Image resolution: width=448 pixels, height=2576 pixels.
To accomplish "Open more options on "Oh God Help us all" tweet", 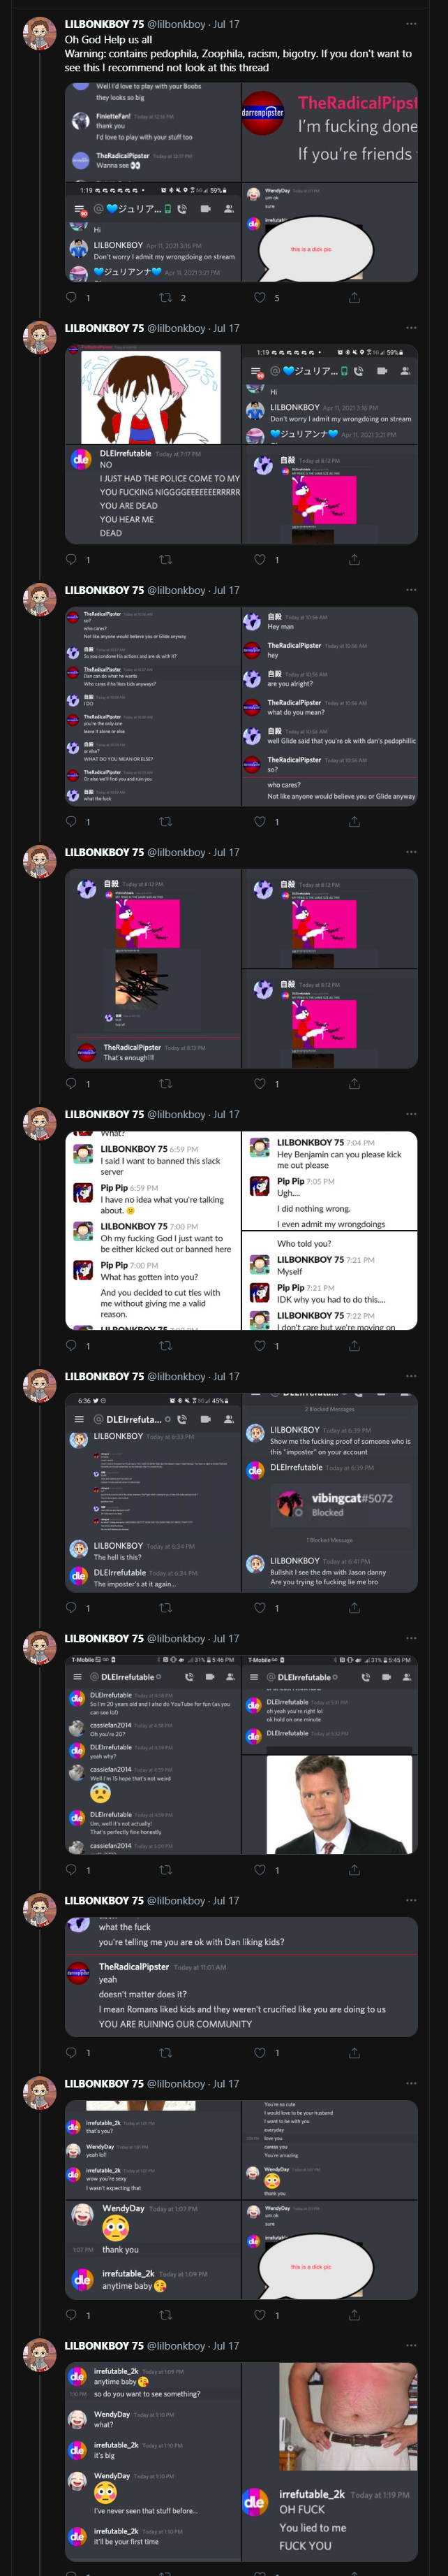I will (411, 24).
